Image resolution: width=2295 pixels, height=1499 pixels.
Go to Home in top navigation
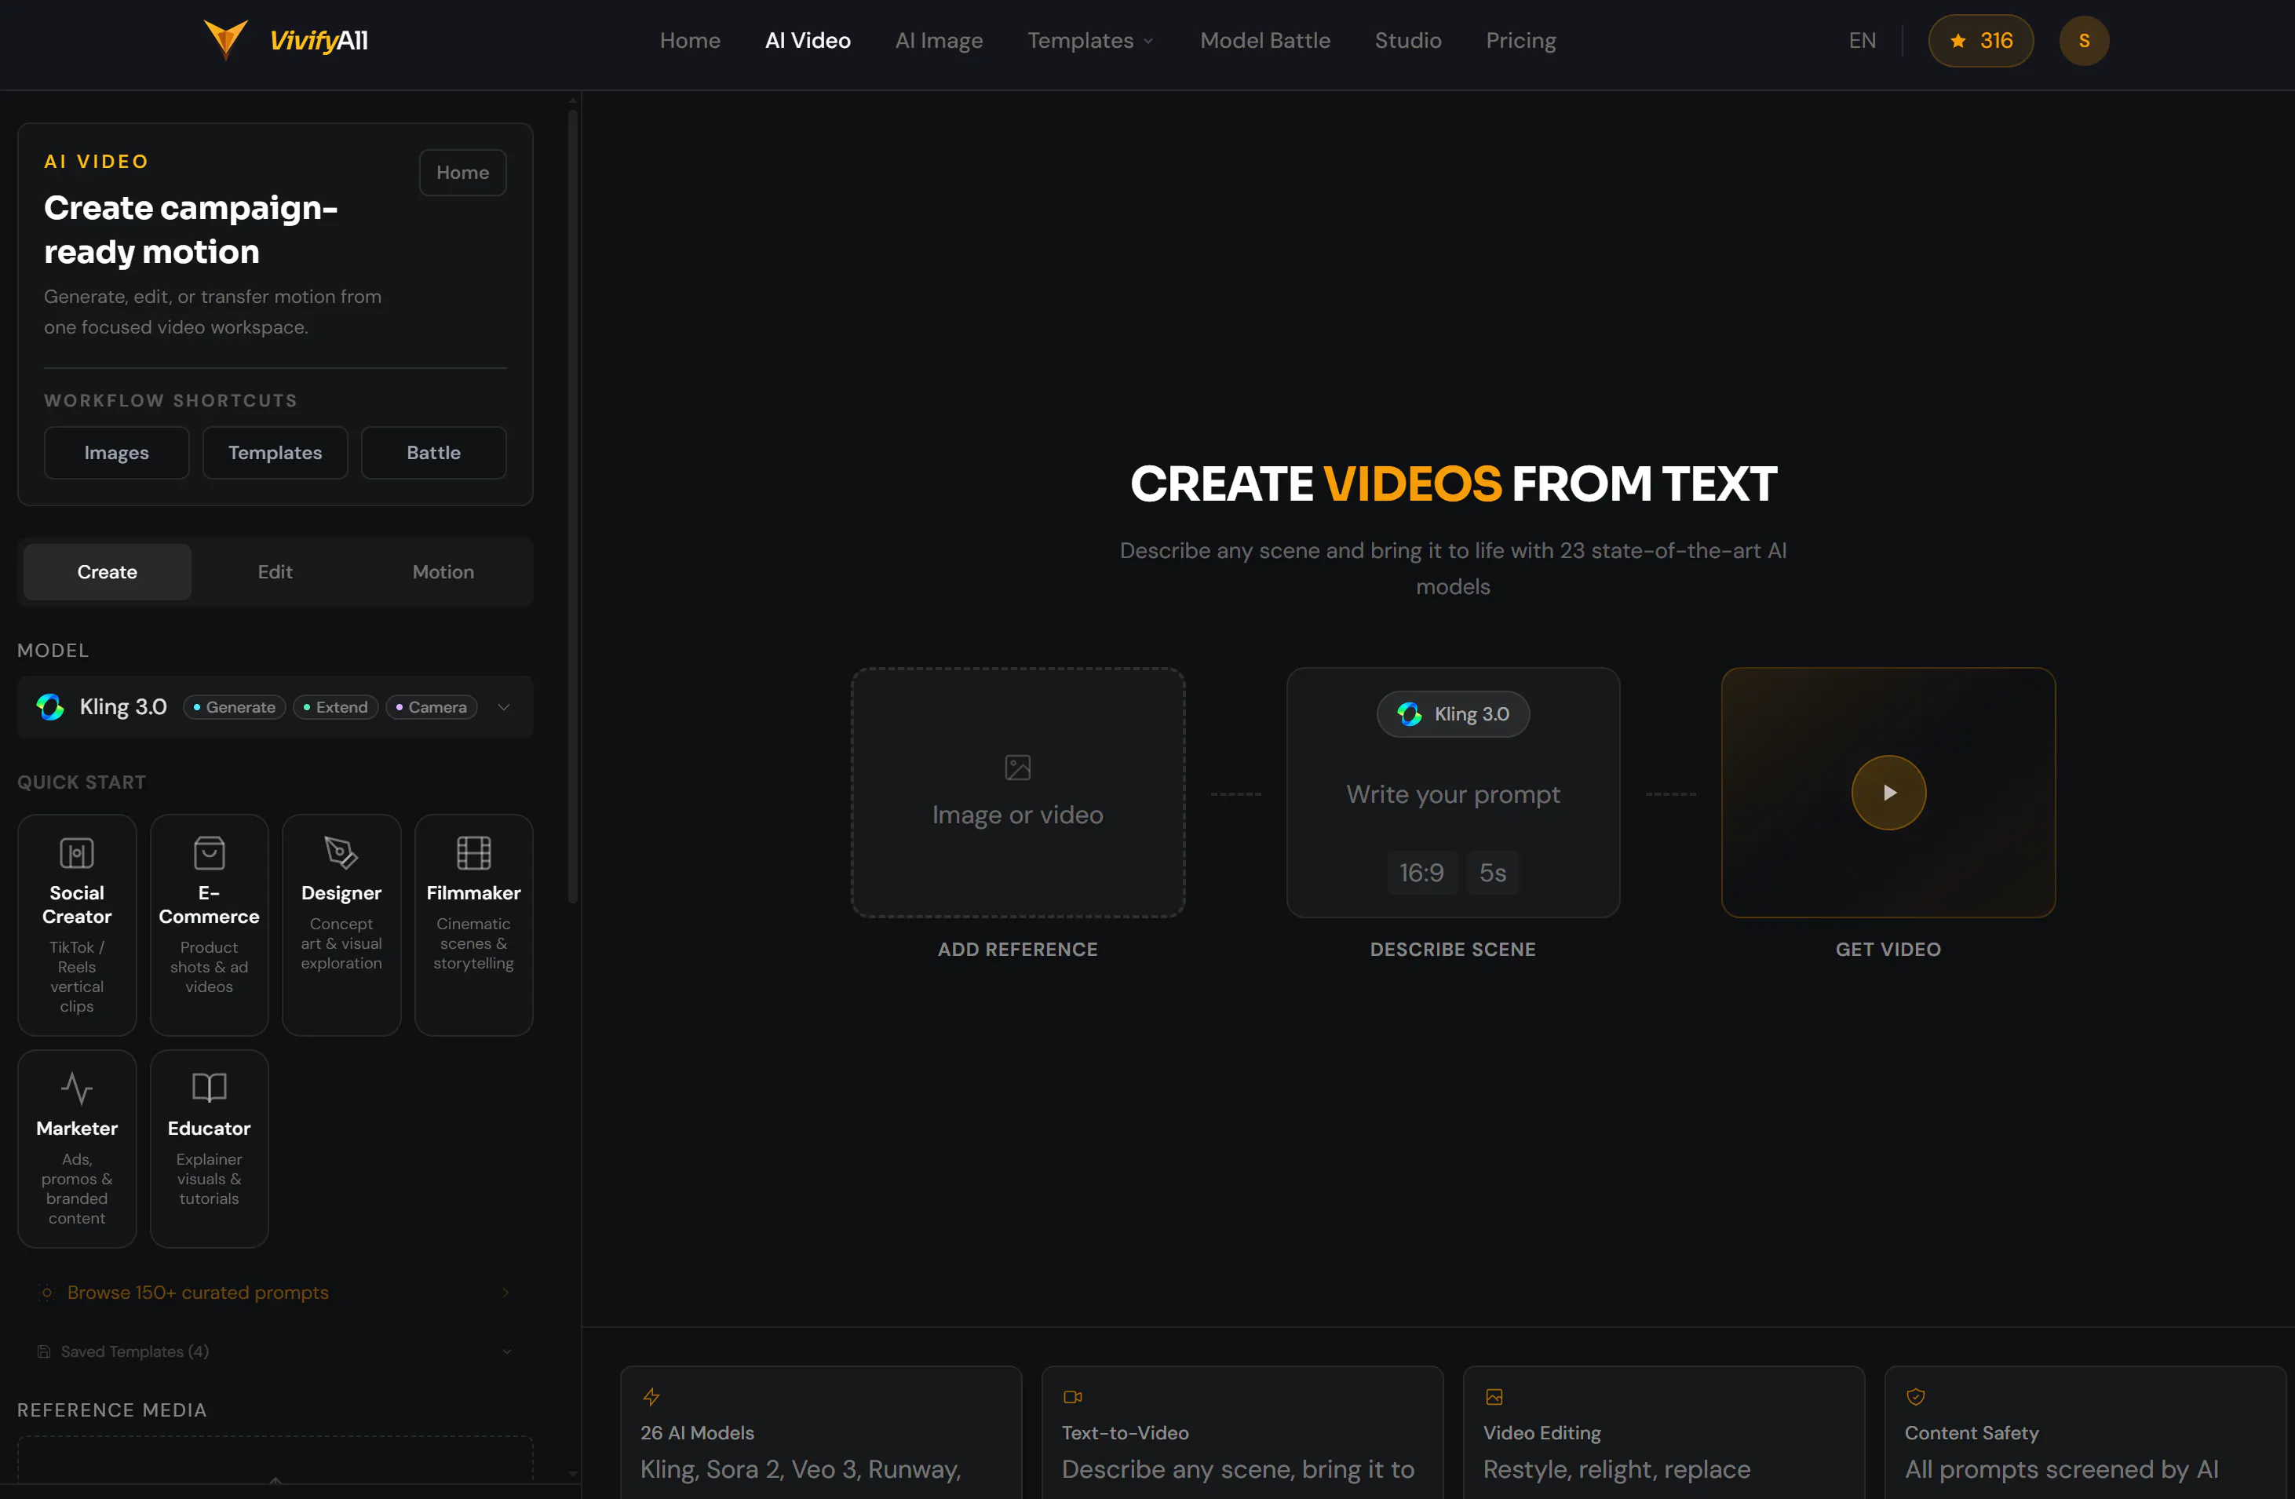point(689,41)
